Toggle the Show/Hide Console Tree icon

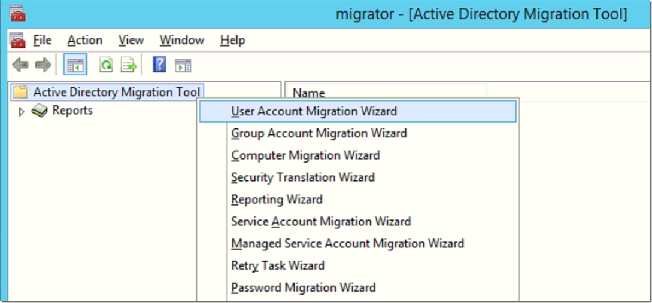pyautogui.click(x=75, y=65)
